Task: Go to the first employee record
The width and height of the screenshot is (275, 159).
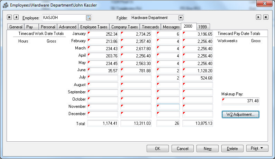Action: coord(9,17)
